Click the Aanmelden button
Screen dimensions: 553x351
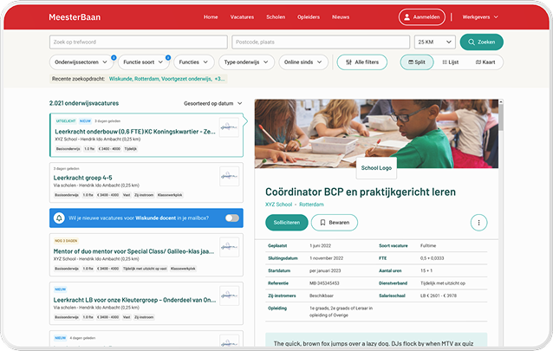tap(422, 17)
